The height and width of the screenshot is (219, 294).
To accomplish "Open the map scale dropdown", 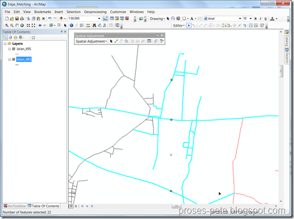I will 99,19.
